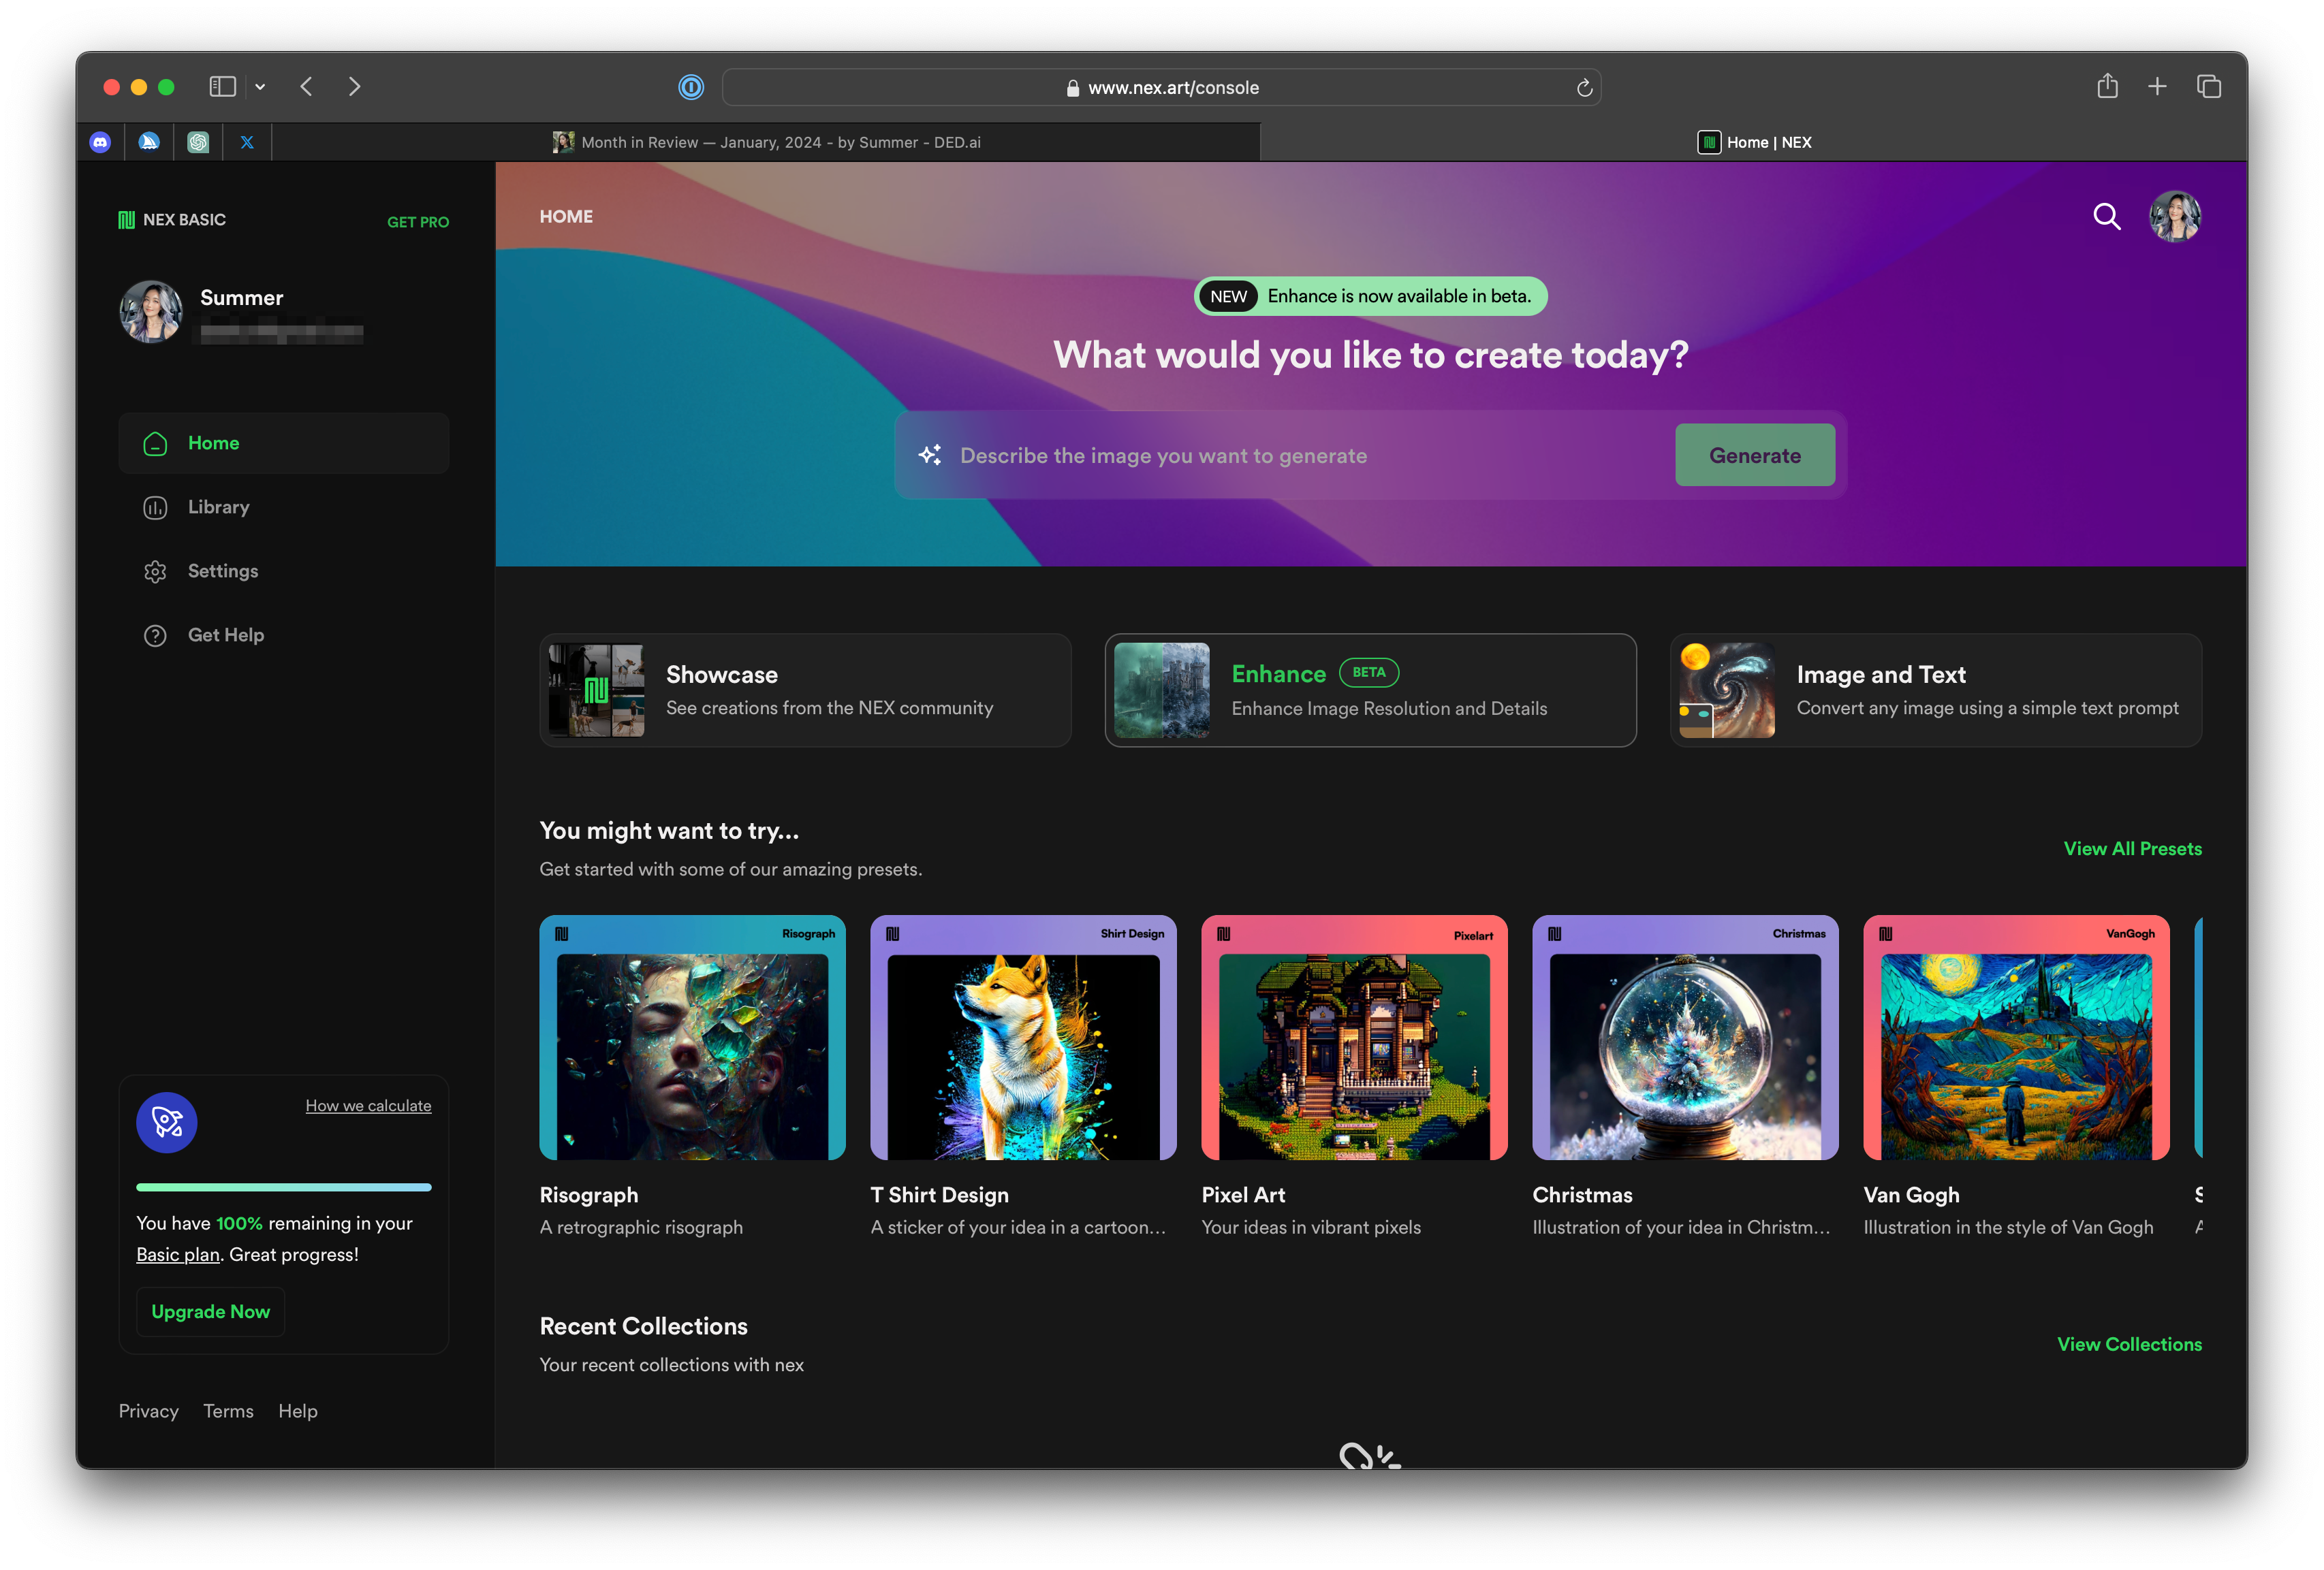This screenshot has height=1570, width=2324.
Task: Open the View All Presets link
Action: tap(2132, 848)
